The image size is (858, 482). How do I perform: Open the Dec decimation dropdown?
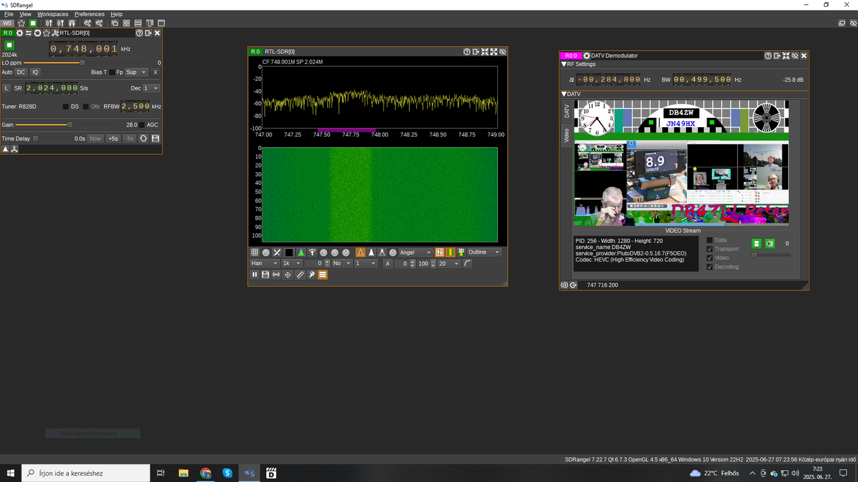151,88
